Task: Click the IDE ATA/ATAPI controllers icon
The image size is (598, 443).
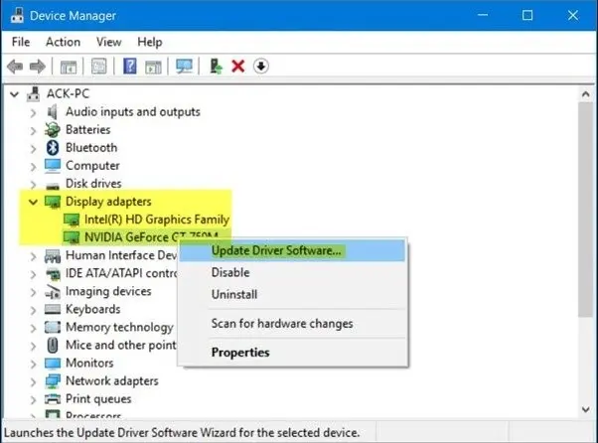Action: pos(53,273)
